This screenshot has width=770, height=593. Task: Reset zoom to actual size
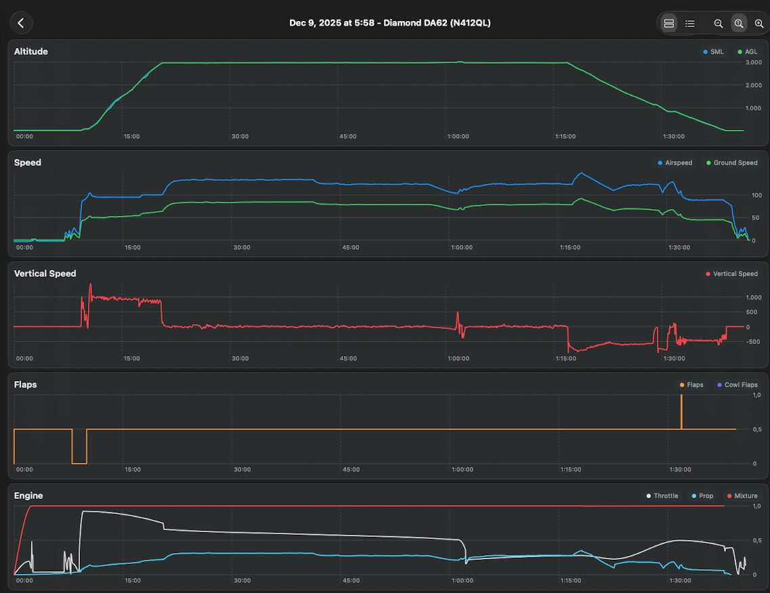coord(738,24)
